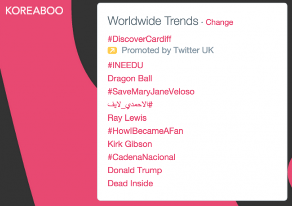Select the Dragon Ball trend

[x=130, y=79]
